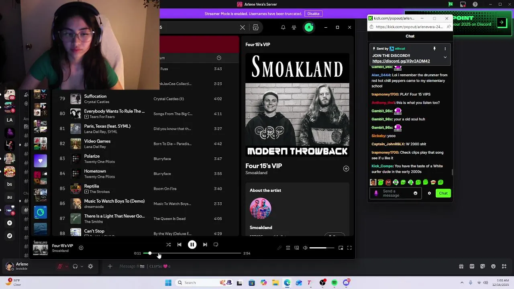Open Discord message attachment plus button
The width and height of the screenshot is (514, 289).
[110, 266]
